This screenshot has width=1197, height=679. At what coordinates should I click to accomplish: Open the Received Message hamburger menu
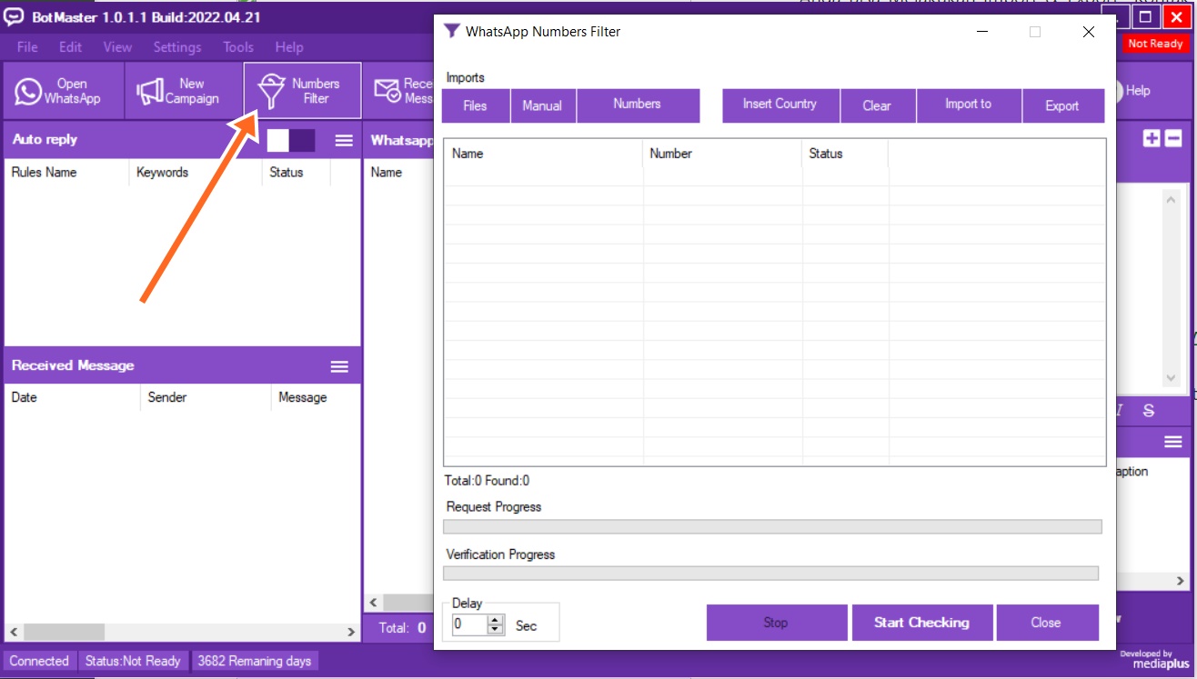tap(339, 366)
